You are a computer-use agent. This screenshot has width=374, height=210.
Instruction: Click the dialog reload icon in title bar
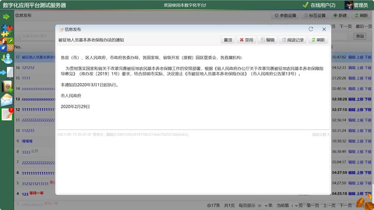click(311, 29)
